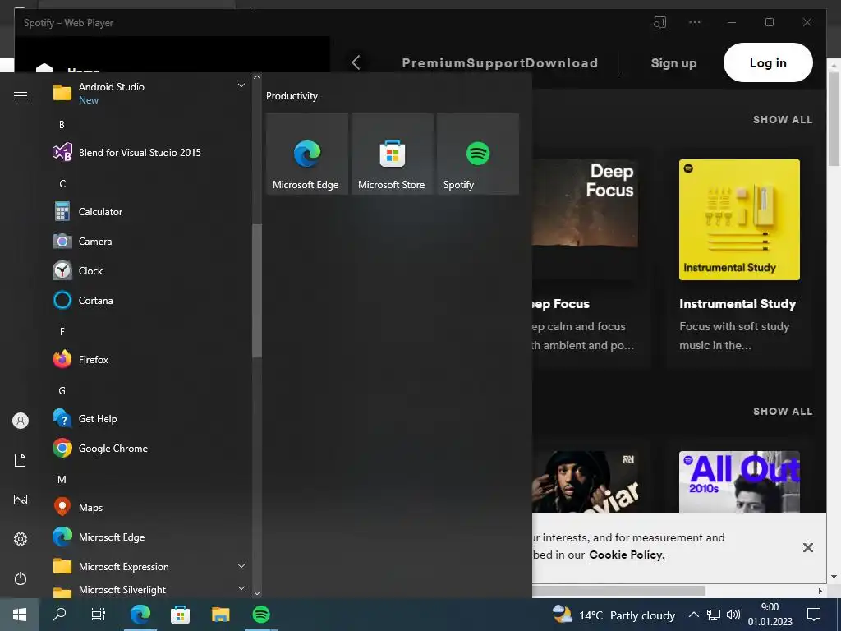The width and height of the screenshot is (841, 631).
Task: Open Spotify window's three-dots menu
Action: pos(695,22)
